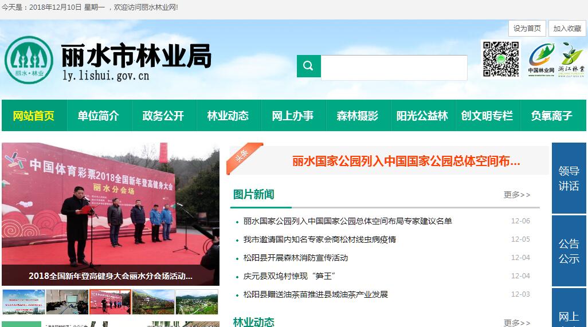Open the 政务公开 menu
The image size is (588, 327).
[x=164, y=116]
